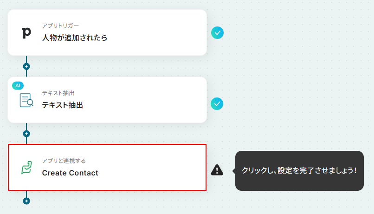Viewport: 374px width, 214px height.
Task: Click the AI badge on text extraction card
Action: point(18,85)
